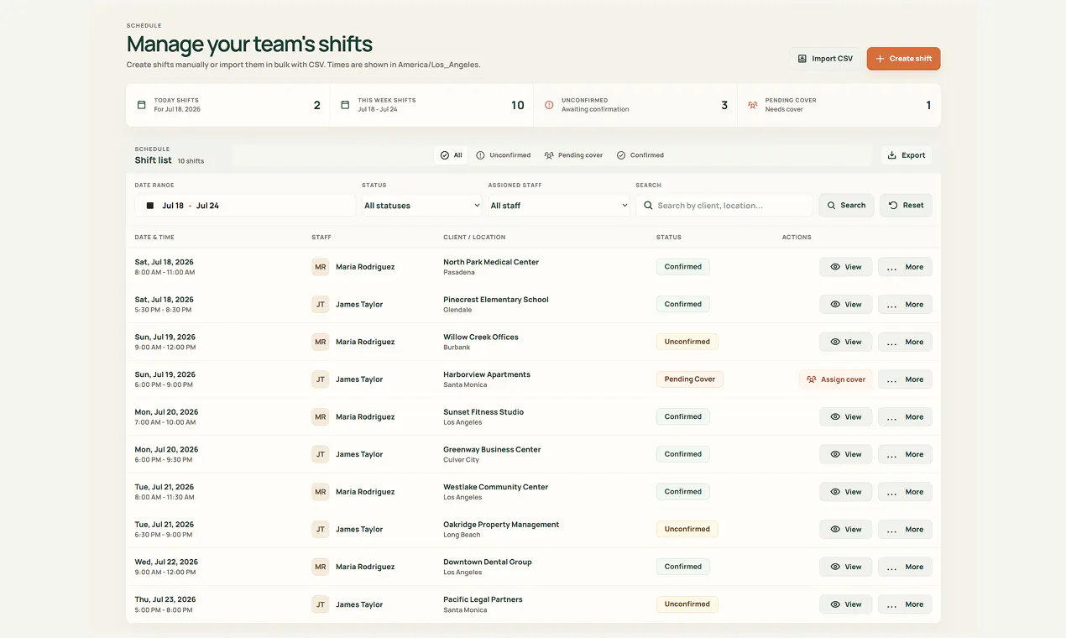Click MR avatar in Willow Creek Offices row

(x=321, y=343)
